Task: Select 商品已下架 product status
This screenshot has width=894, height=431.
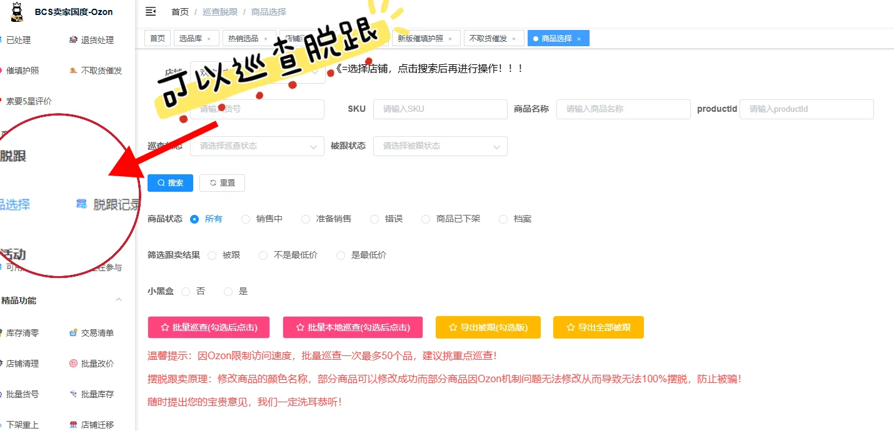Action: point(450,219)
